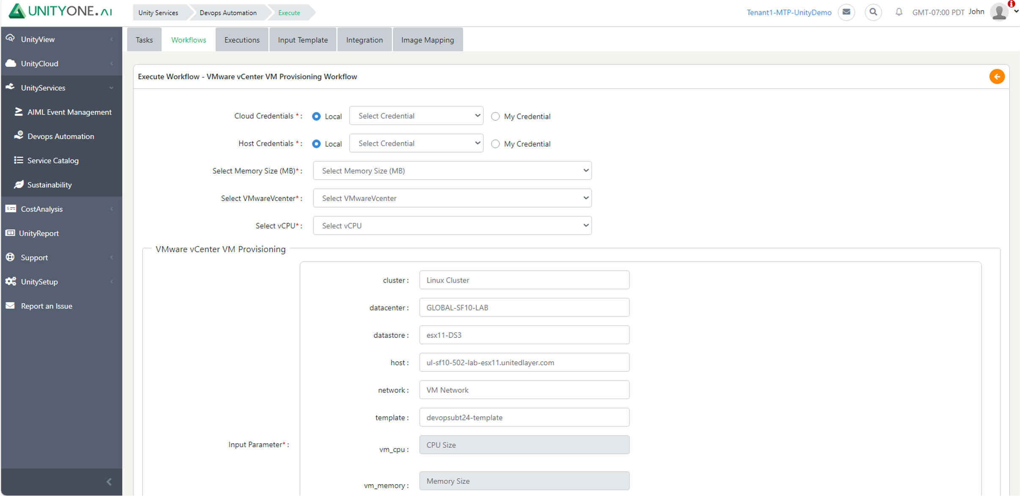The image size is (1020, 496).
Task: Click the red alert badge on avatar
Action: click(1011, 4)
